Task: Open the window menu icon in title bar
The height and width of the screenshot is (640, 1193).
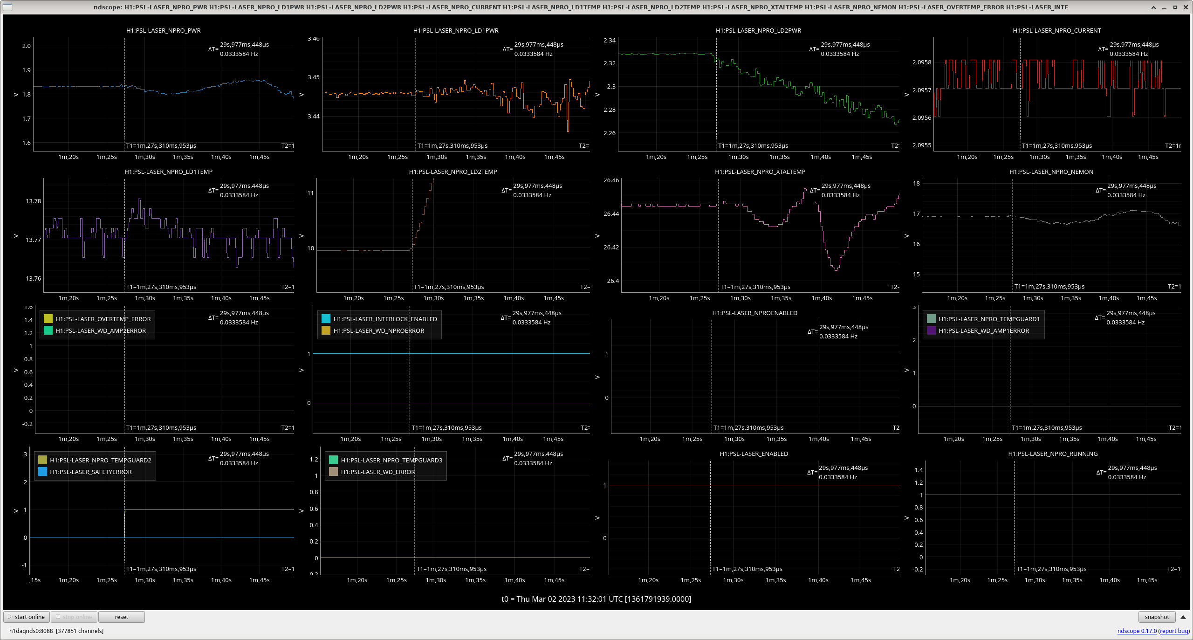Action: [7, 7]
